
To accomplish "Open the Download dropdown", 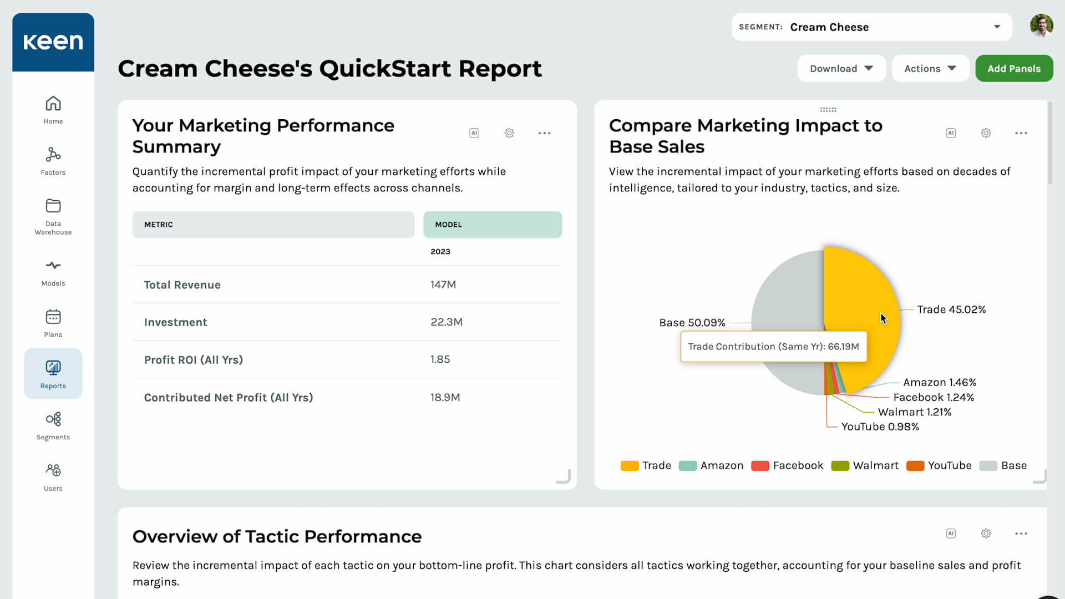I will coord(841,69).
